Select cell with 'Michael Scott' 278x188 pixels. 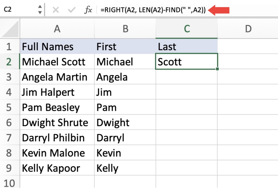coord(57,62)
